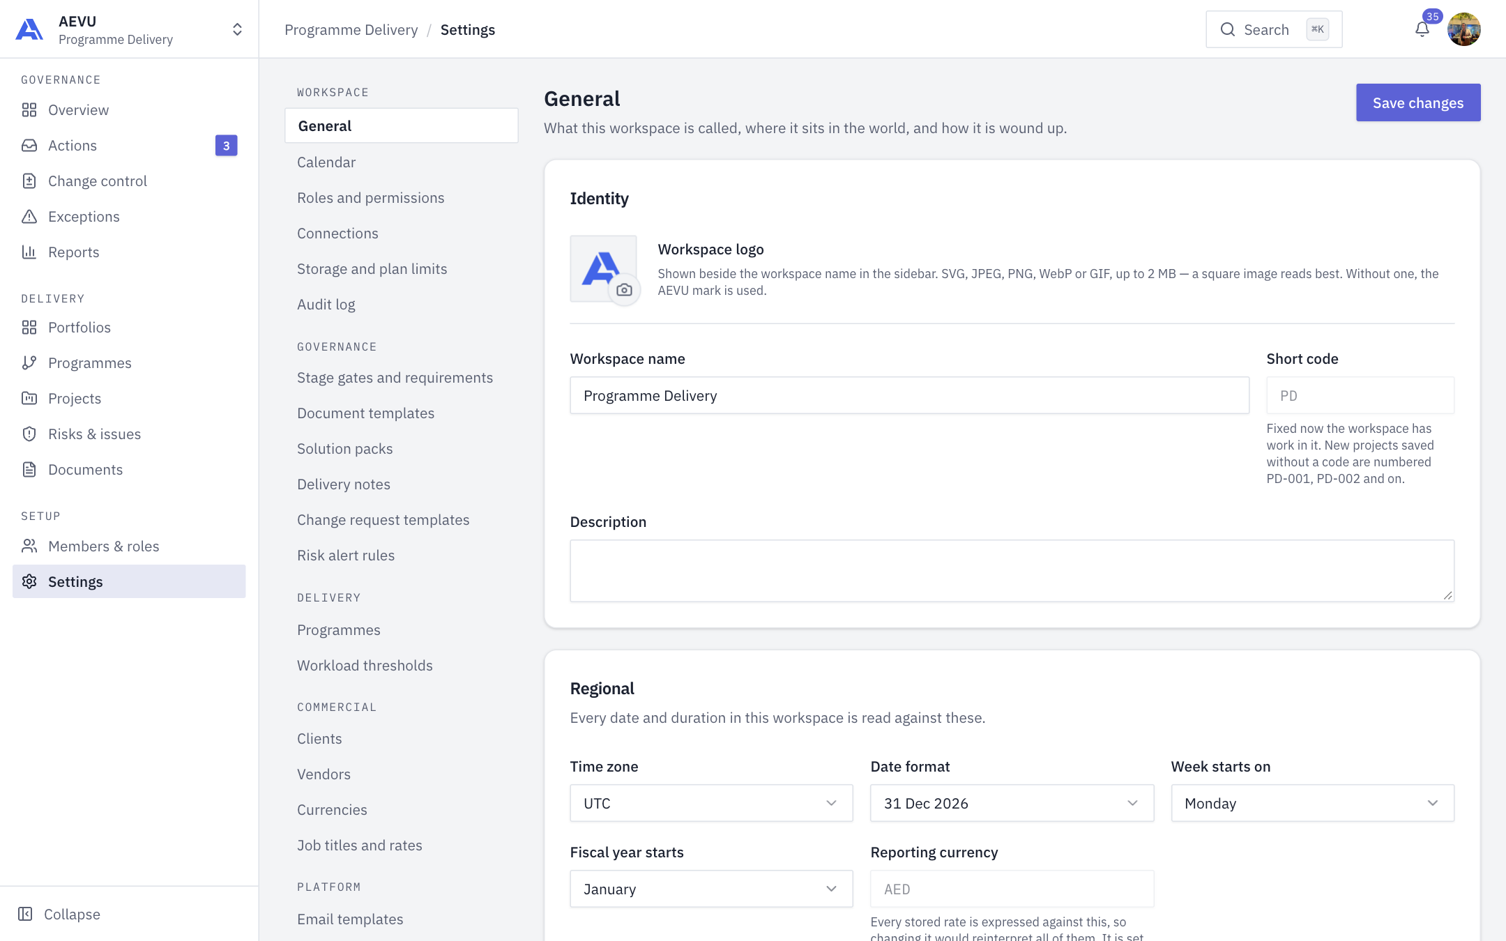This screenshot has height=941, width=1506.
Task: Click the Programme Delivery breadcrumb link
Action: [x=351, y=30]
